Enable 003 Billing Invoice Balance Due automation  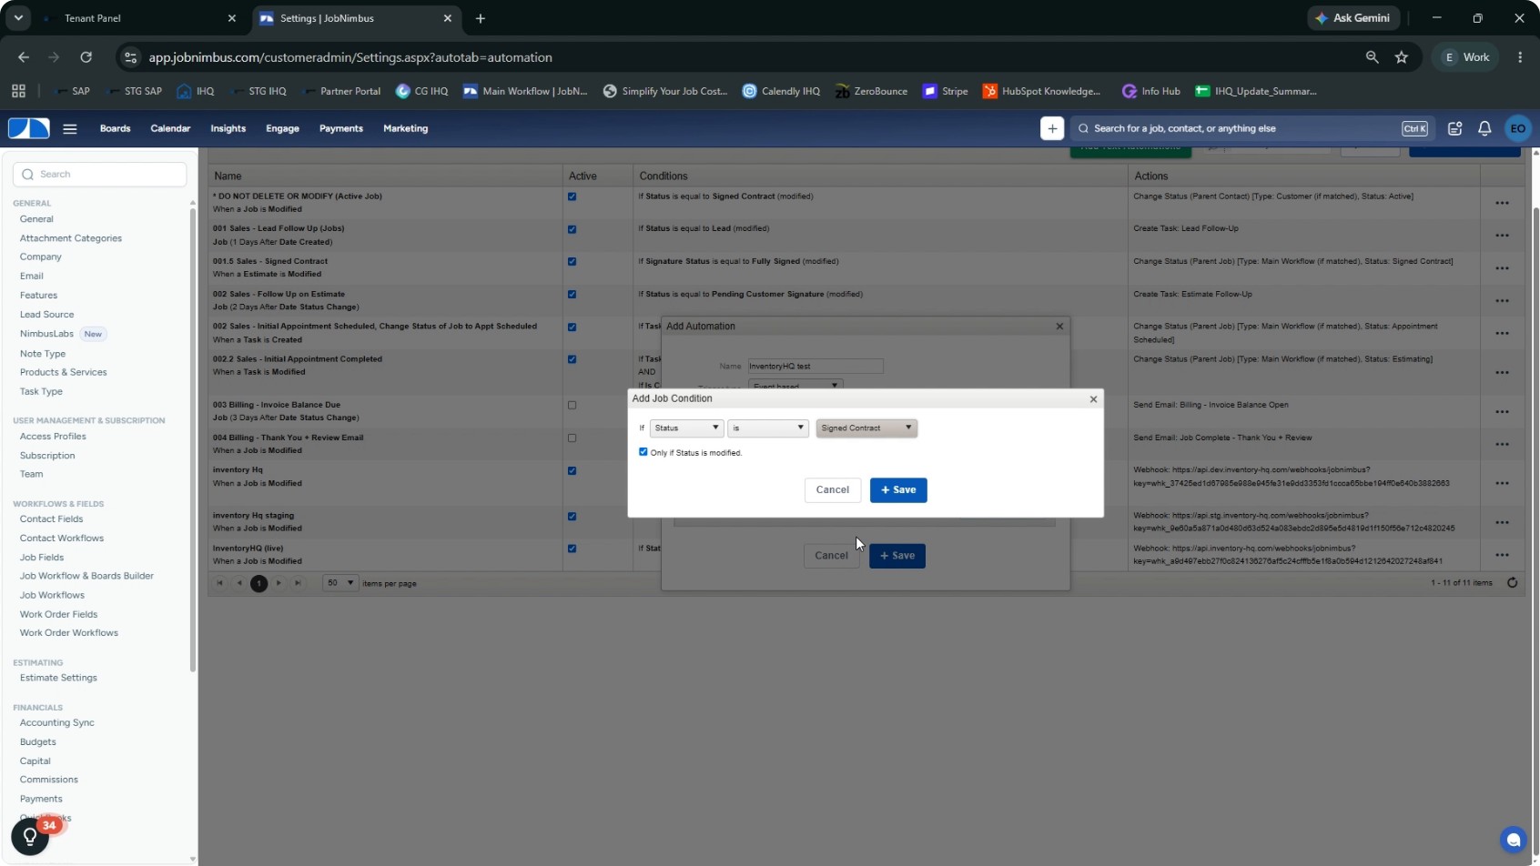pyautogui.click(x=572, y=405)
